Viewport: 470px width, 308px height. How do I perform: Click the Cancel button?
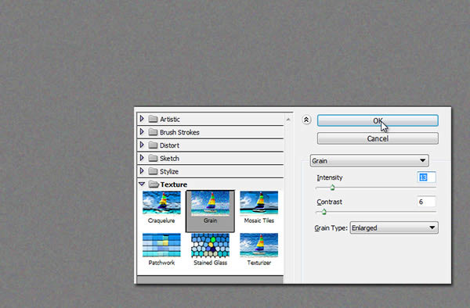point(378,138)
